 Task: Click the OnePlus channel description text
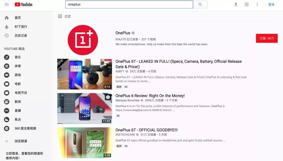click(x=162, y=44)
